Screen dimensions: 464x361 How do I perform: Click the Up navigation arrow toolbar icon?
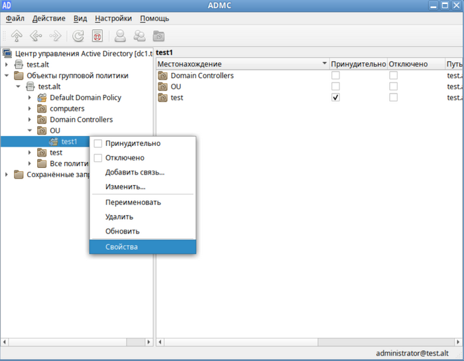[17, 36]
